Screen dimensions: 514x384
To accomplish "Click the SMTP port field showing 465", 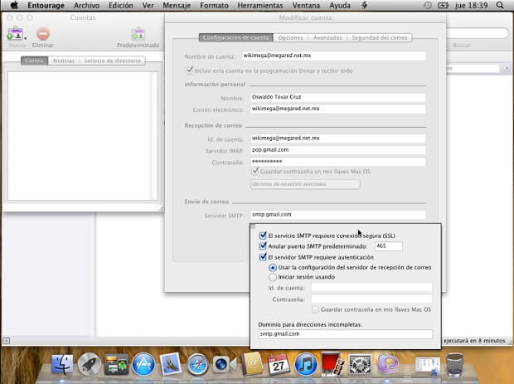I will (x=389, y=246).
